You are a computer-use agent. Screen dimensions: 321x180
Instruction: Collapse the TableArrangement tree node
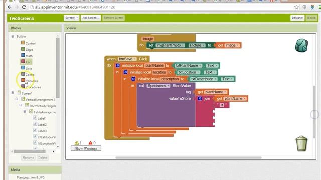click(25, 111)
